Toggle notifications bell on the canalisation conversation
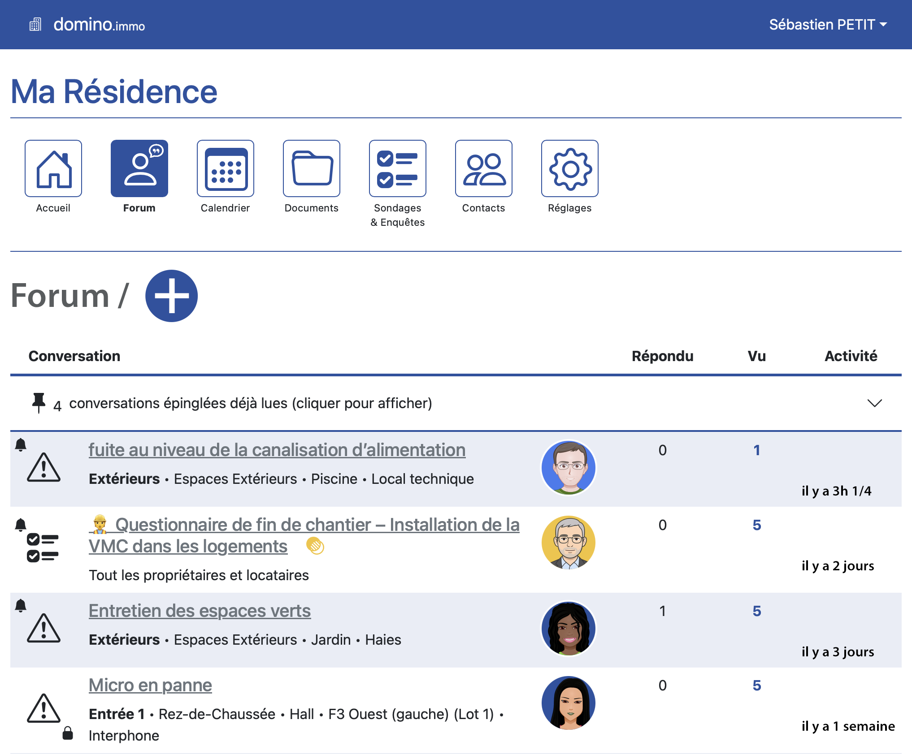Viewport: 912px width, 754px height. (20, 444)
